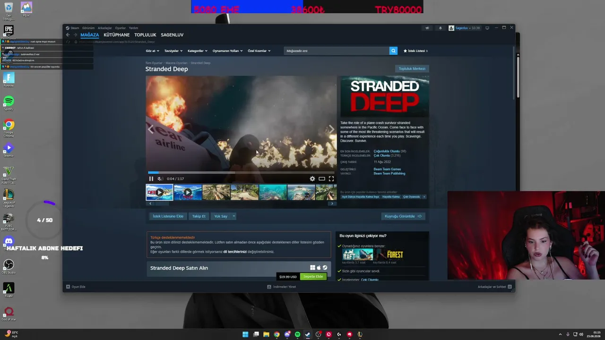Open the İstek Listesi link

(x=415, y=51)
